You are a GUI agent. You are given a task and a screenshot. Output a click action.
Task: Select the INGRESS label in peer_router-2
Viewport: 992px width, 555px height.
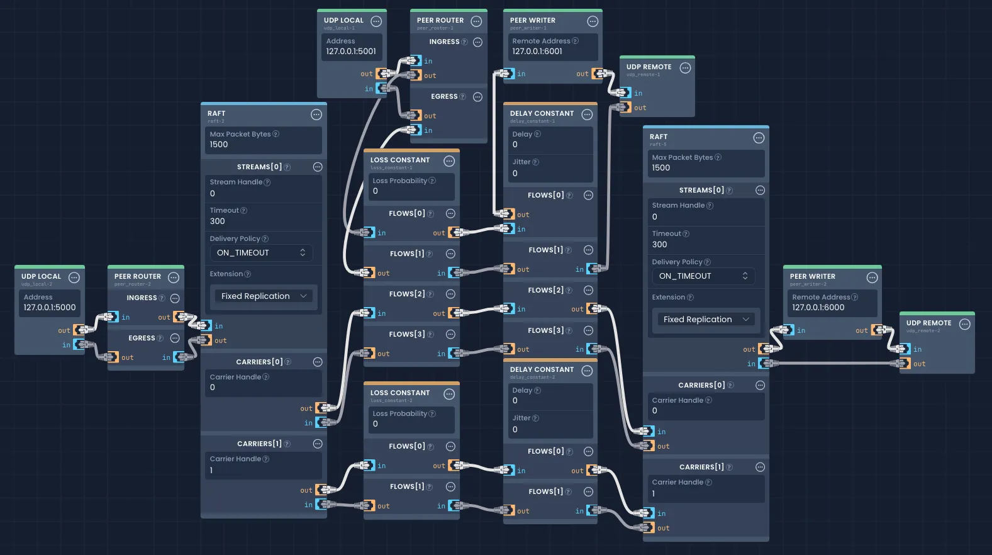(x=142, y=298)
